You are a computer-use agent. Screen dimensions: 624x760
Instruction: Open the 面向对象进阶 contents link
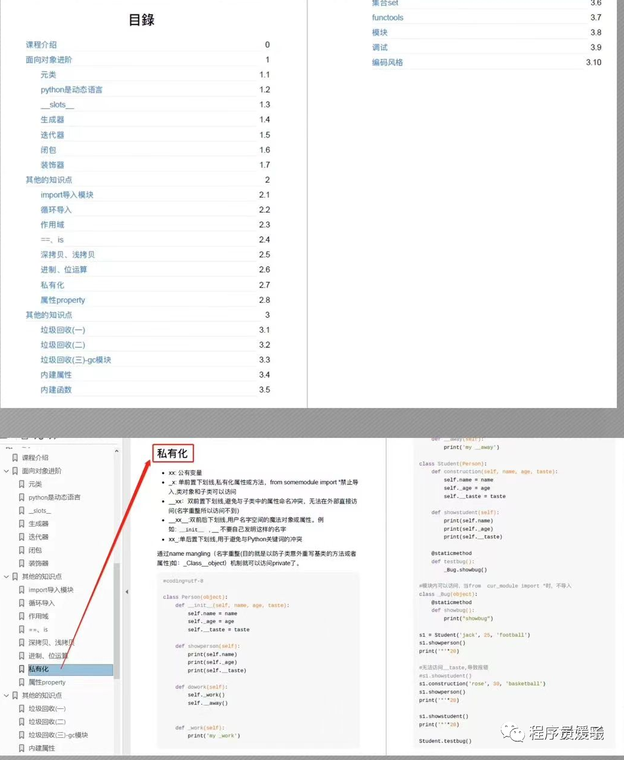(x=49, y=59)
